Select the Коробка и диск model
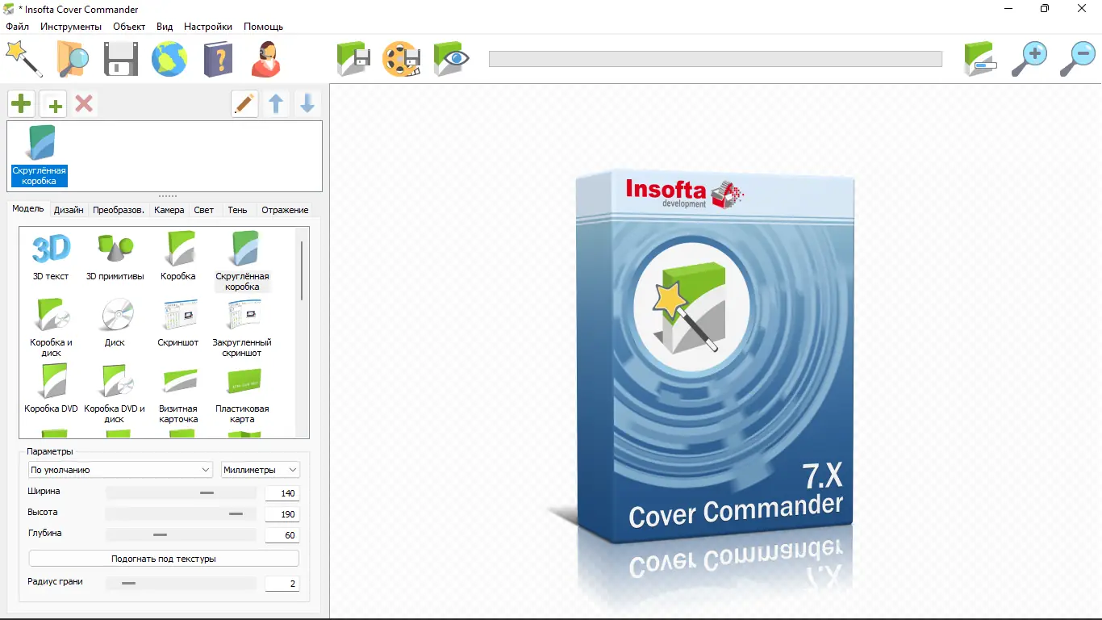 (51, 328)
